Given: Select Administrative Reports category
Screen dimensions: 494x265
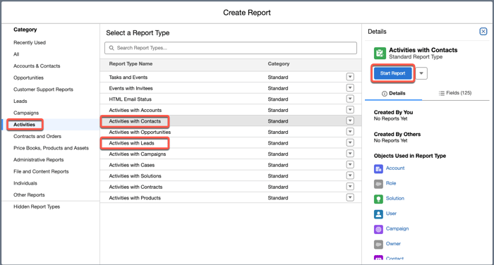Looking at the screenshot, I should click(x=38, y=159).
